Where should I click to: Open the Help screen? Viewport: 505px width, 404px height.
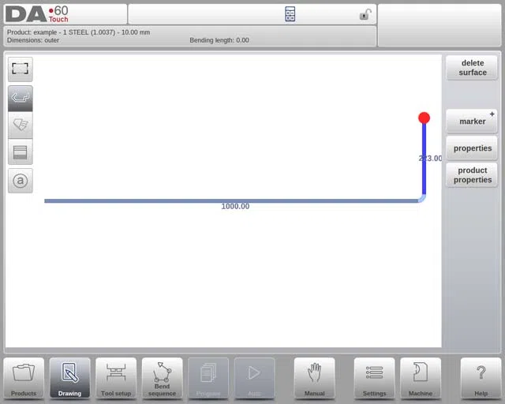point(481,378)
